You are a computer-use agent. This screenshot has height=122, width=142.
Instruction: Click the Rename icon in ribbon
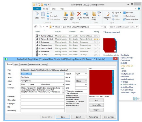pyautogui.click(x=86, y=14)
